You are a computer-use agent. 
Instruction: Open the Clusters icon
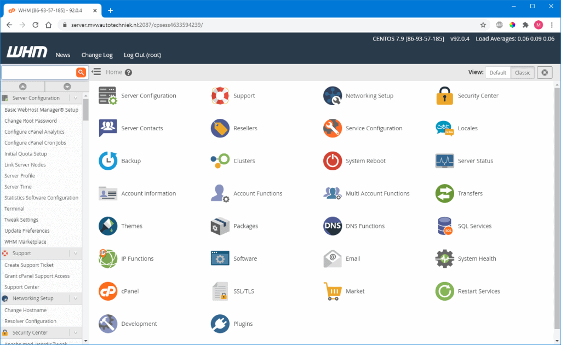(x=220, y=161)
